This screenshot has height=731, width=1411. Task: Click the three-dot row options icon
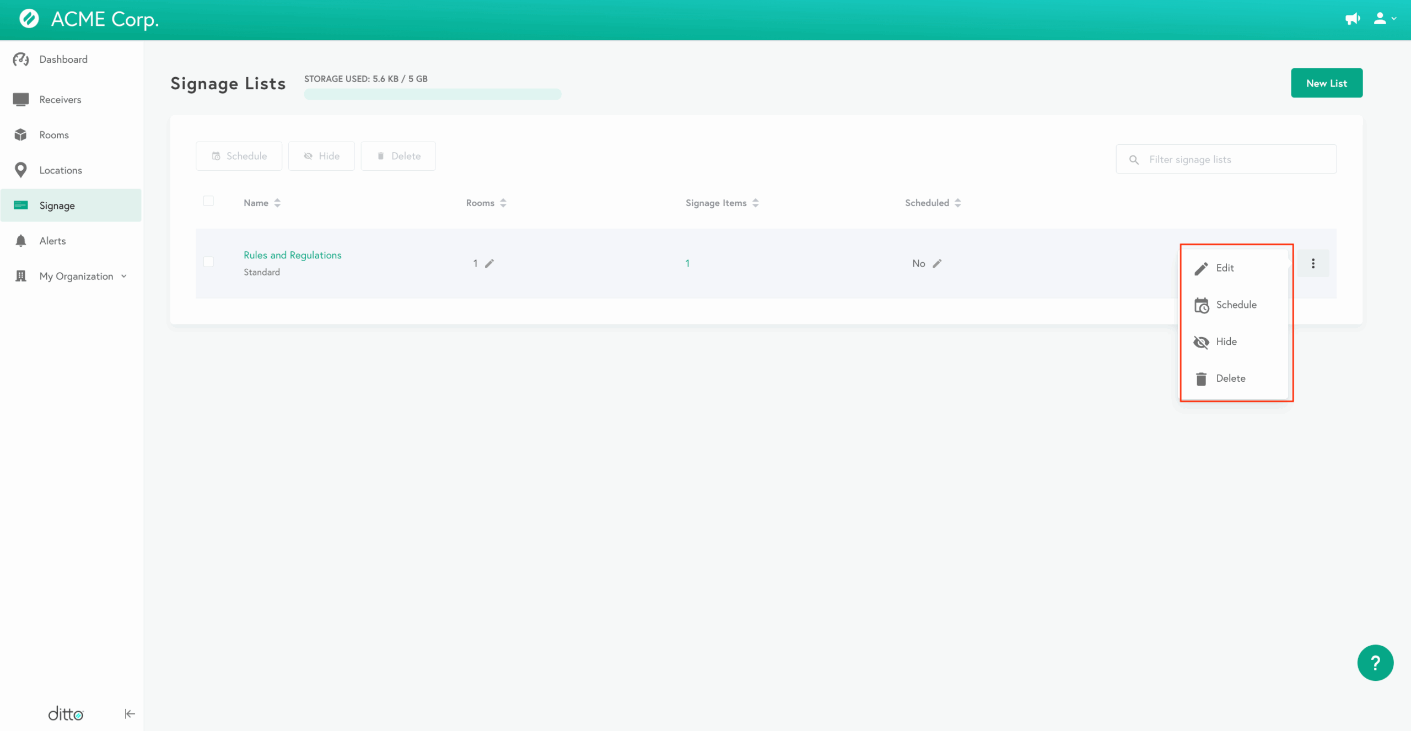pos(1313,263)
